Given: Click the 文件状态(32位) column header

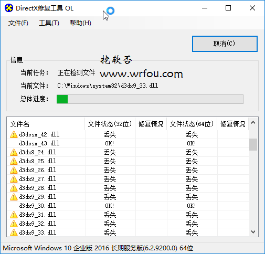Looking at the screenshot, I should [110, 124].
